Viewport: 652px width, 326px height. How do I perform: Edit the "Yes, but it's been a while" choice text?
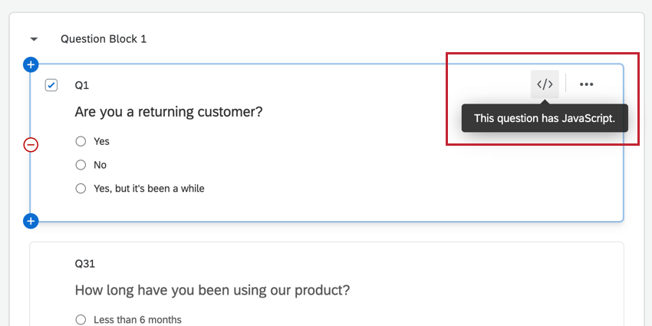(x=149, y=189)
